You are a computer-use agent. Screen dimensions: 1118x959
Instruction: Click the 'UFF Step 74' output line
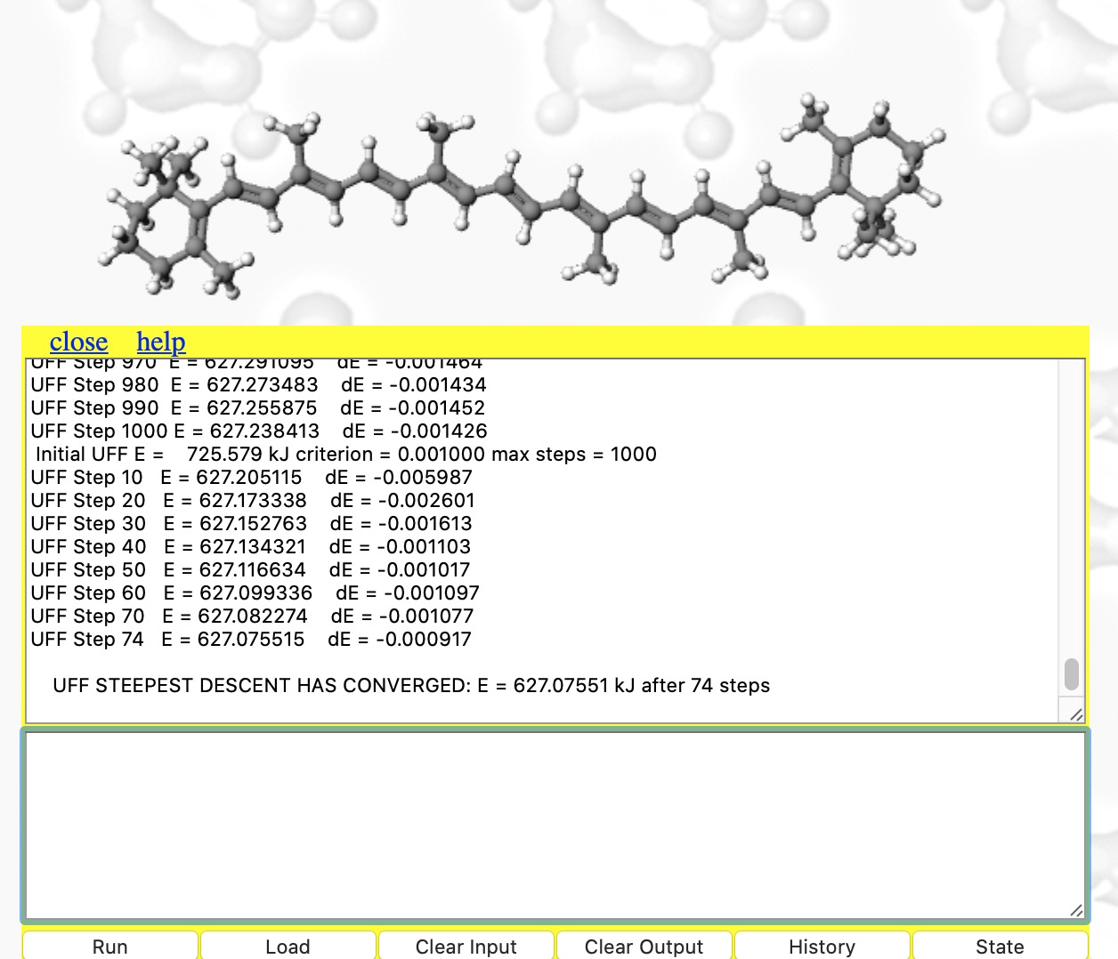point(251,640)
